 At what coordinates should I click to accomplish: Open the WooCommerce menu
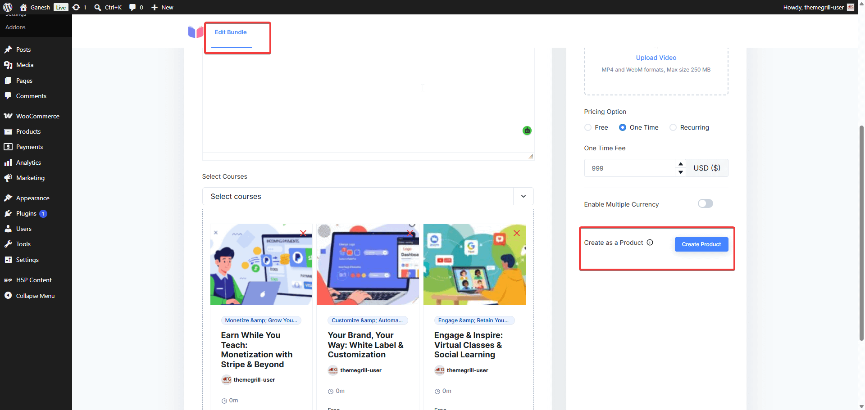coord(38,116)
